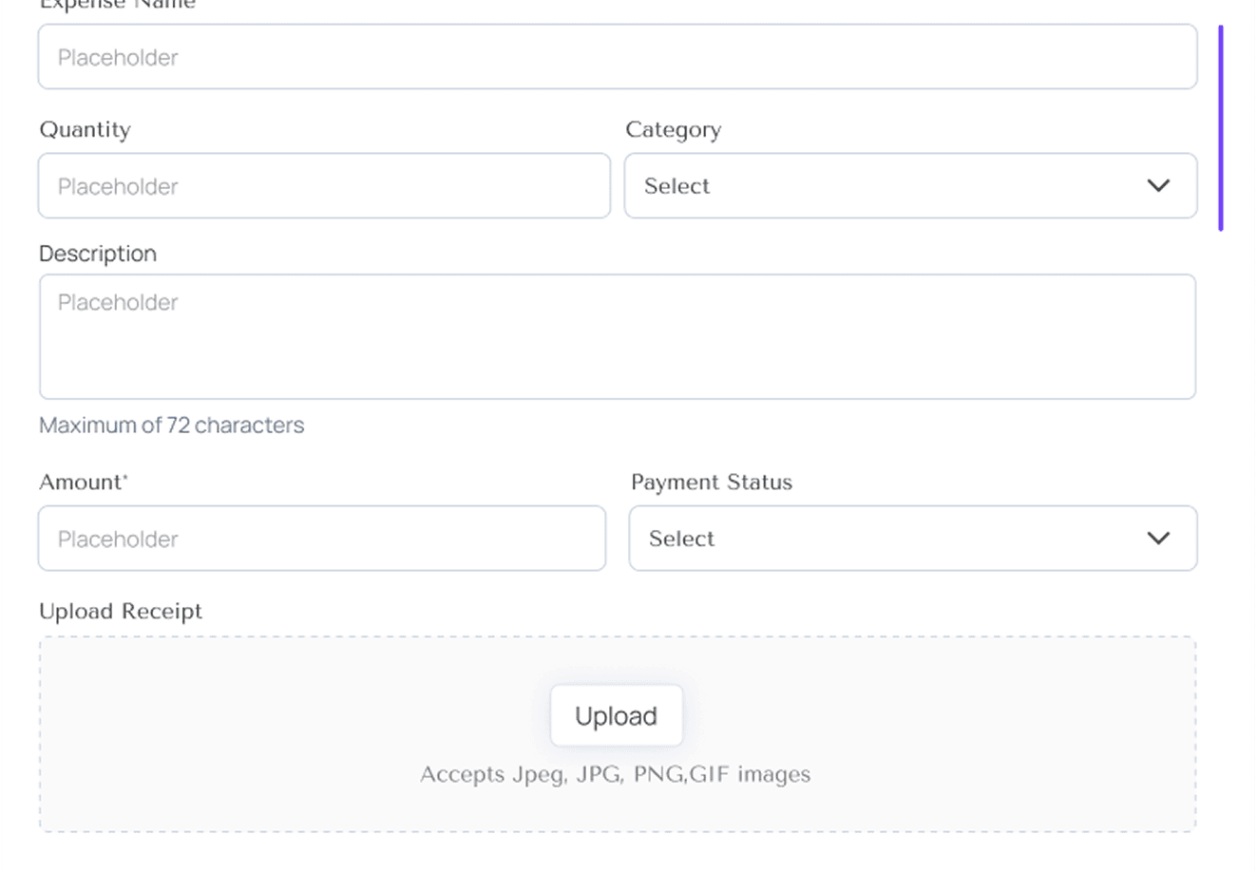Expand the Payment Status select menu

pos(912,539)
